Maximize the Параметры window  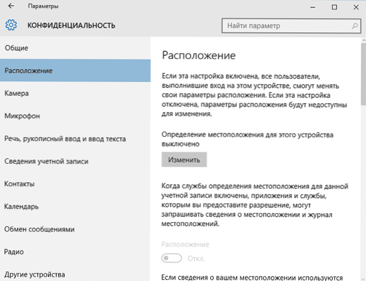334,7
